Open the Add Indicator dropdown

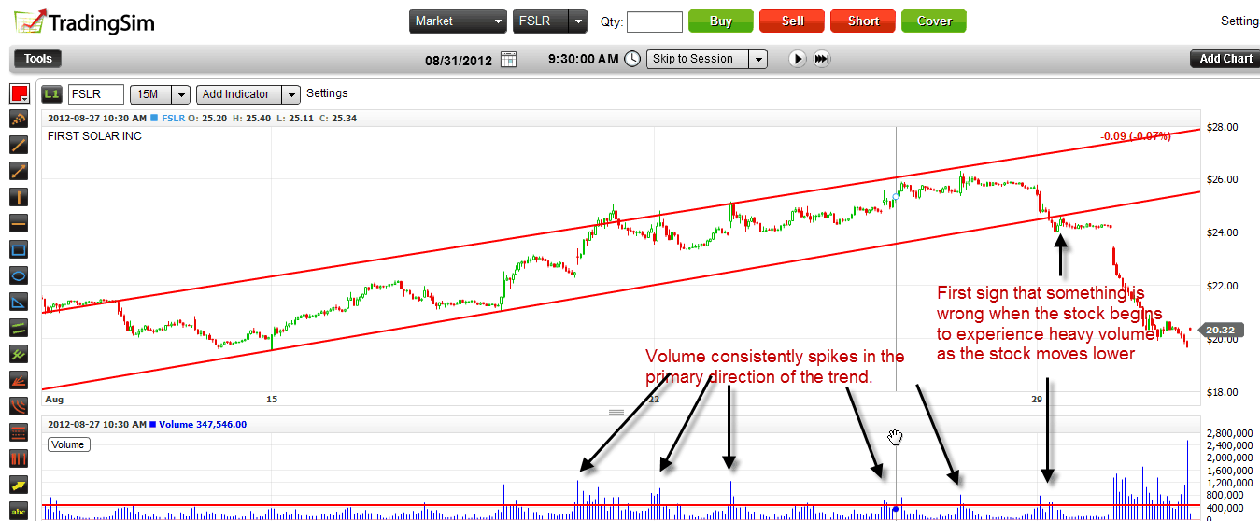[291, 94]
